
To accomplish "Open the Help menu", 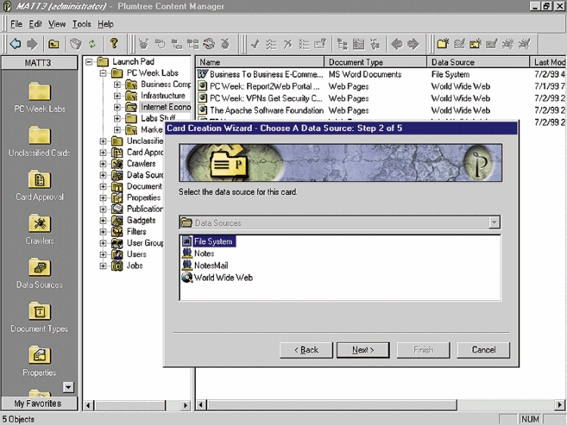I will (106, 24).
